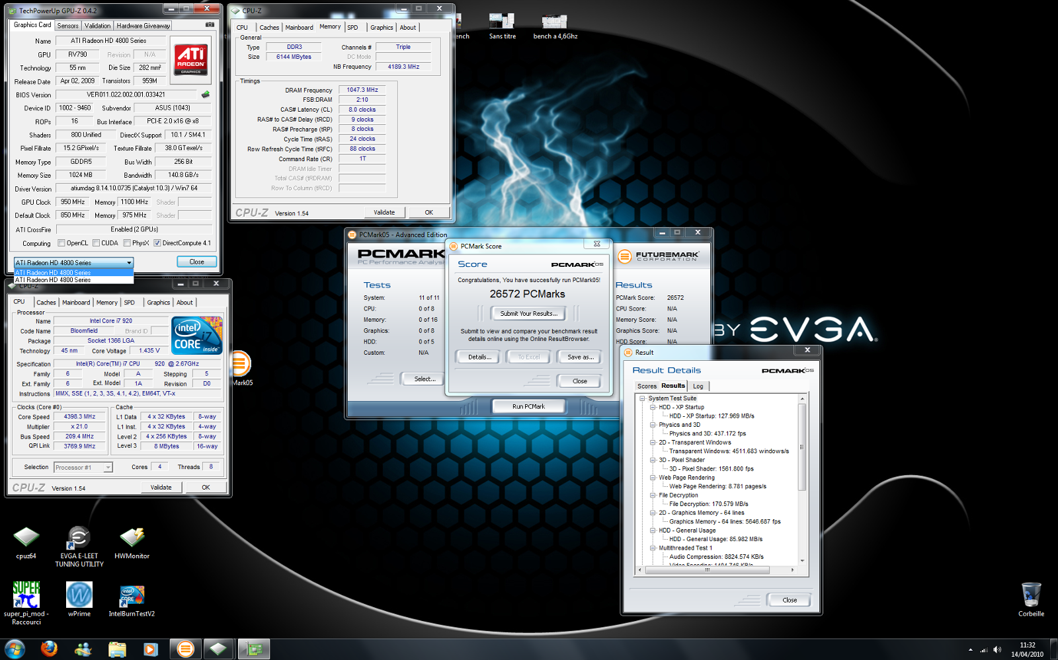Viewport: 1058px width, 660px height.
Task: Collapse the Multithreaded Test 1 node
Action: pos(653,548)
